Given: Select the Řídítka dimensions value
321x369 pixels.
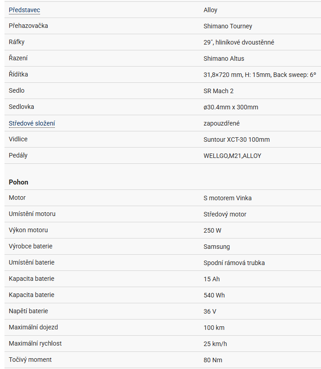Looking at the screenshot, I should point(259,75).
